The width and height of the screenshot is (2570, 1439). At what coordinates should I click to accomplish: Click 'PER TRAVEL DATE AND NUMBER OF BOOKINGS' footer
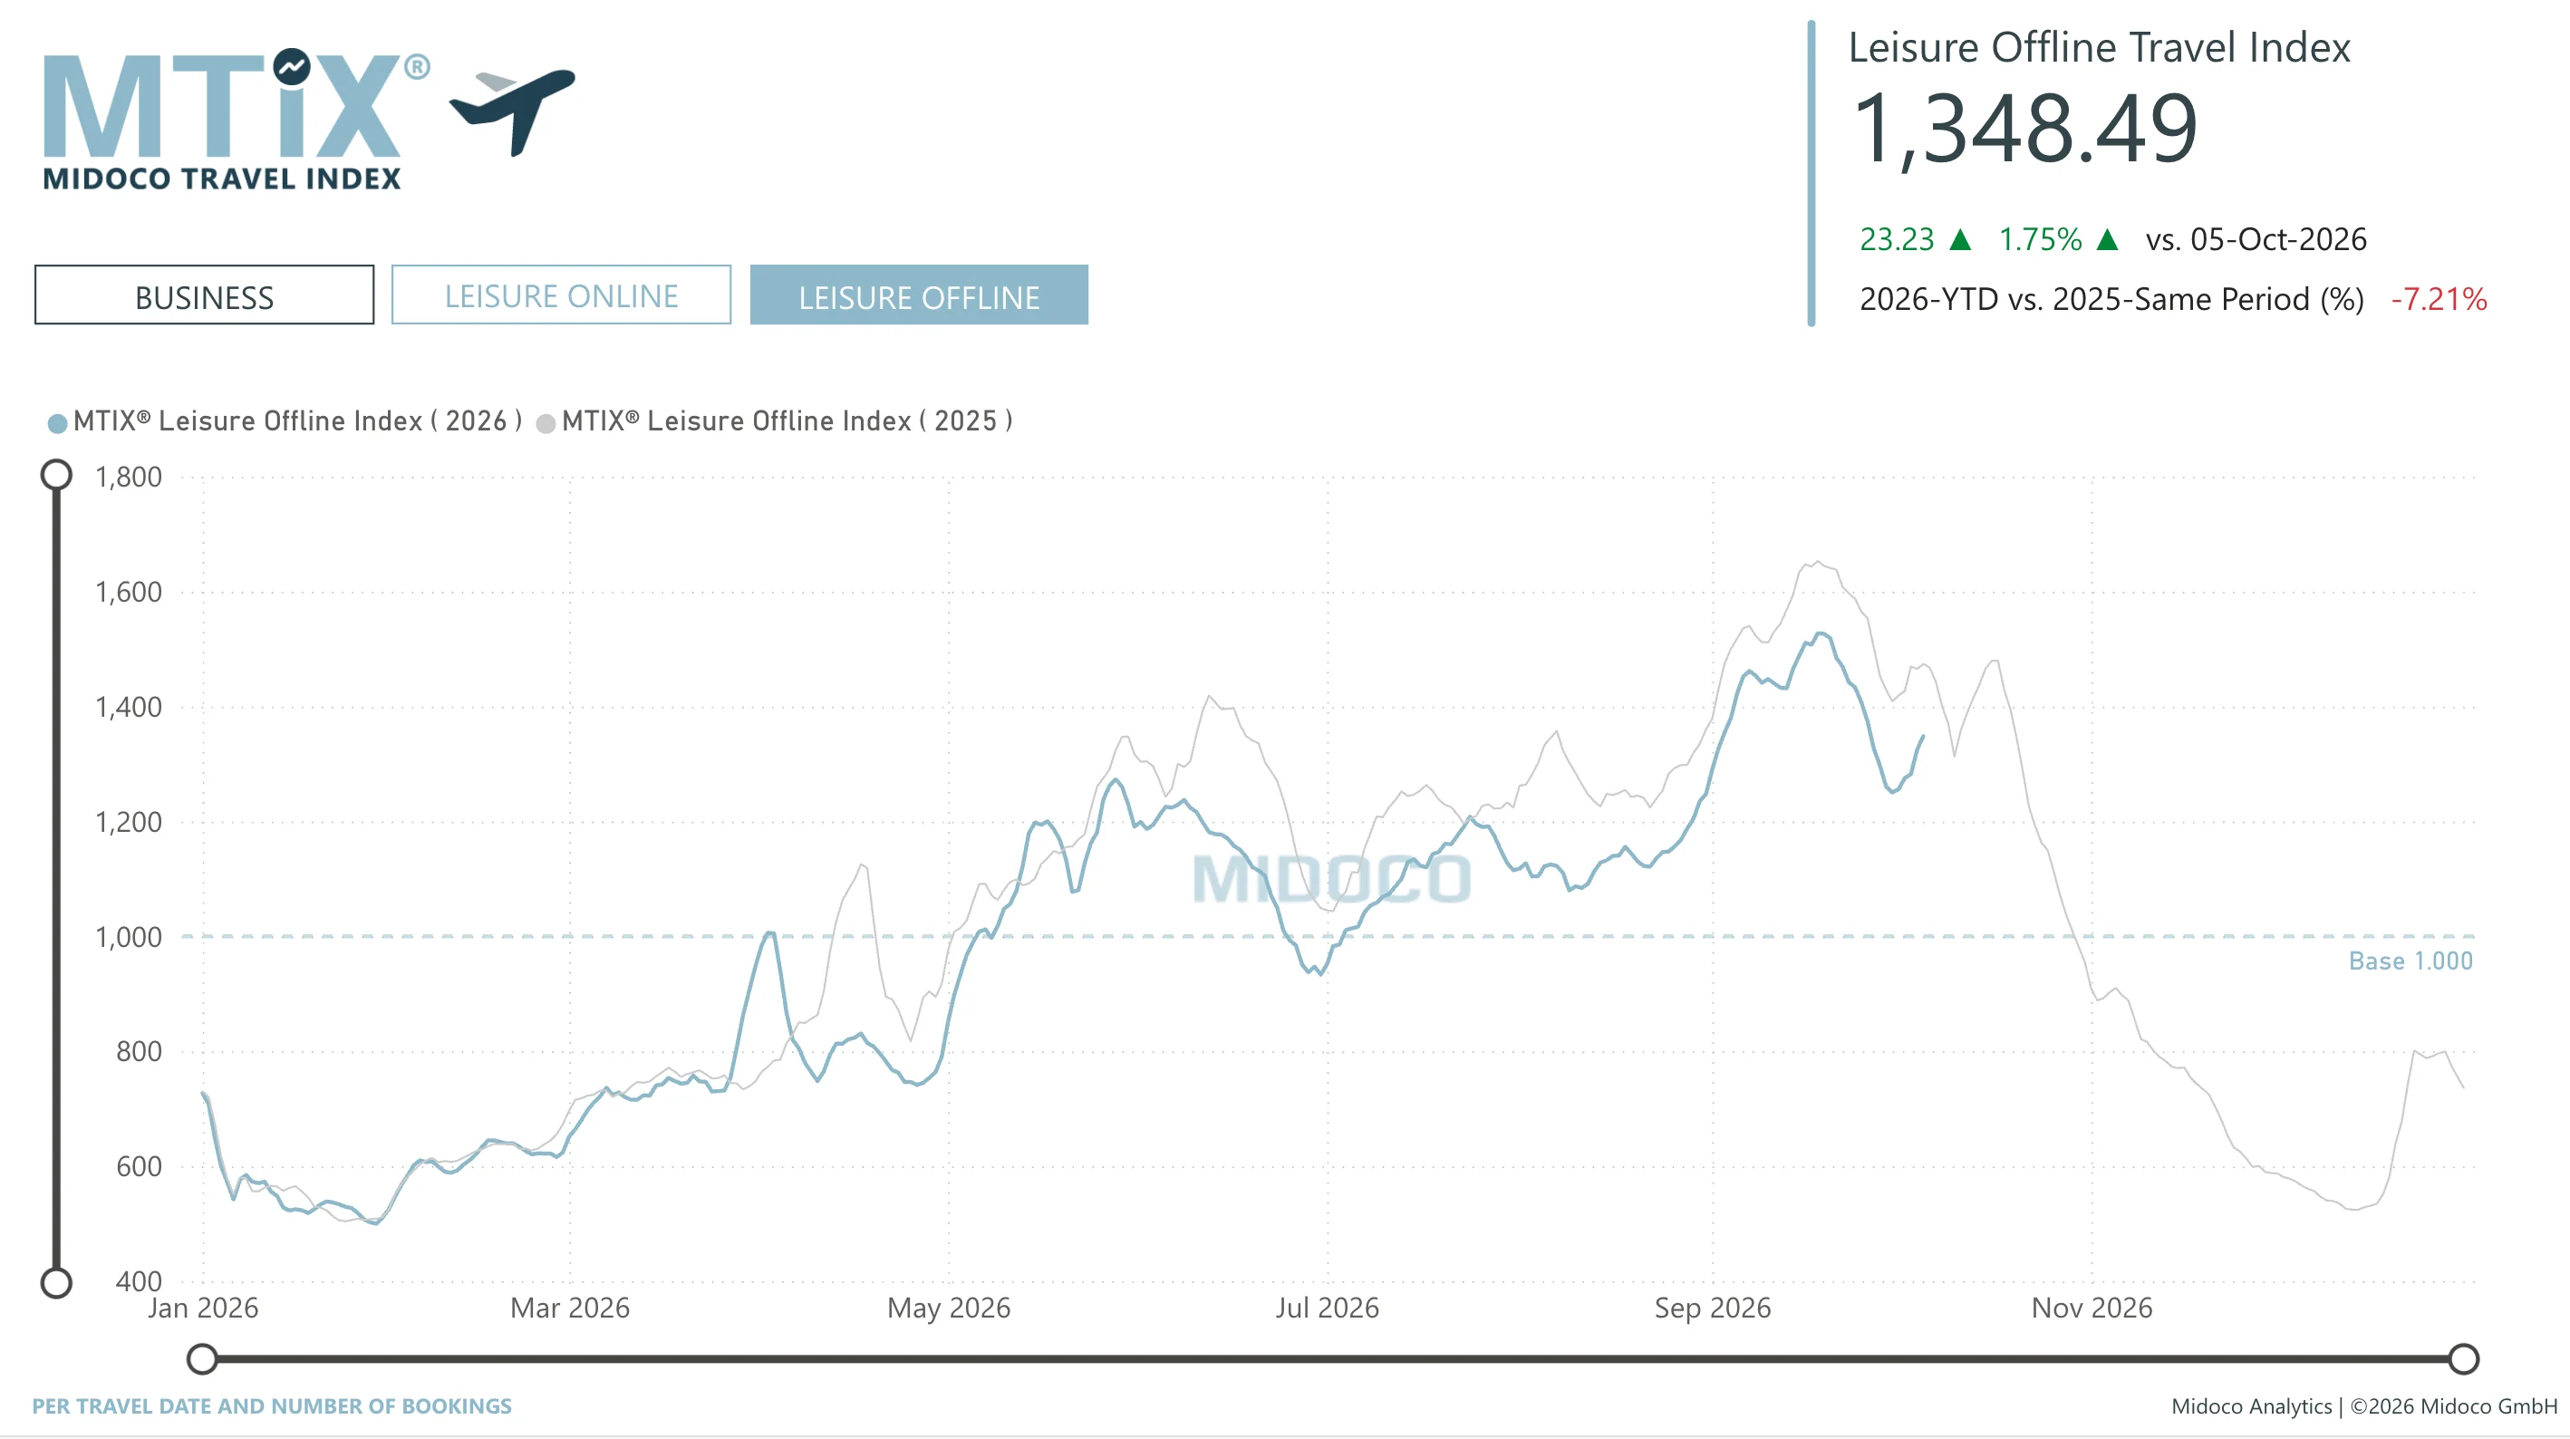pyautogui.click(x=271, y=1406)
